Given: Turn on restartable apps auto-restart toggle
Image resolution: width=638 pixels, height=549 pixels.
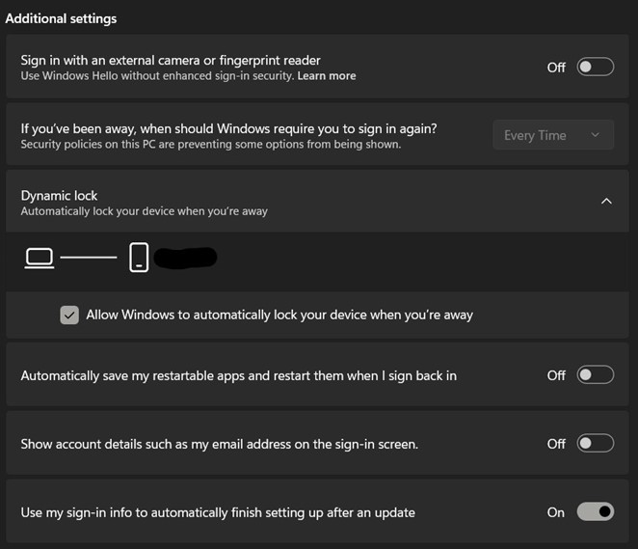Looking at the screenshot, I should coord(595,374).
